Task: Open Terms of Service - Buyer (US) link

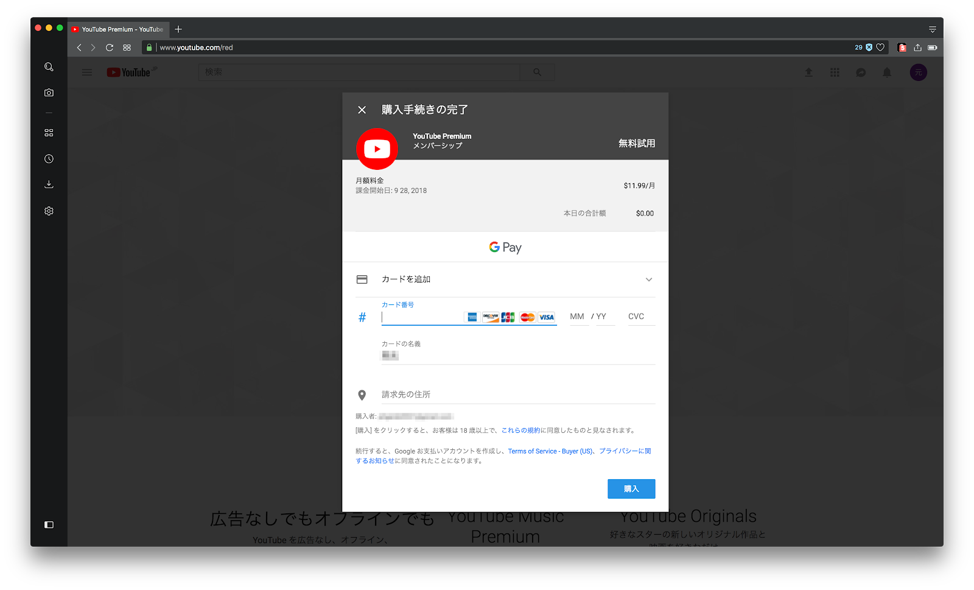Action: click(550, 451)
